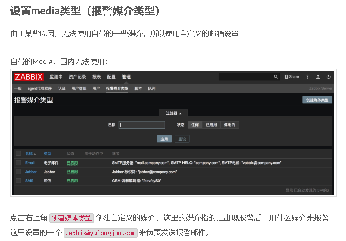This screenshot has height=241, width=346.
Task: Click the 应用 filter button
Action: (164, 139)
